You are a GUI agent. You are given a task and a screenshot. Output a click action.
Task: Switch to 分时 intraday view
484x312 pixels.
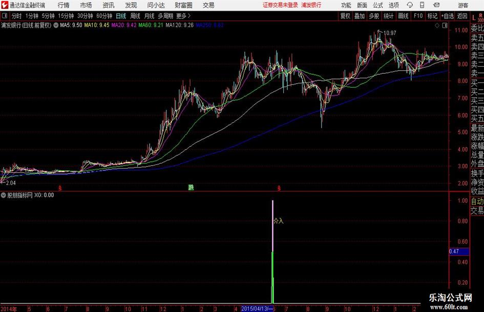tap(17, 16)
